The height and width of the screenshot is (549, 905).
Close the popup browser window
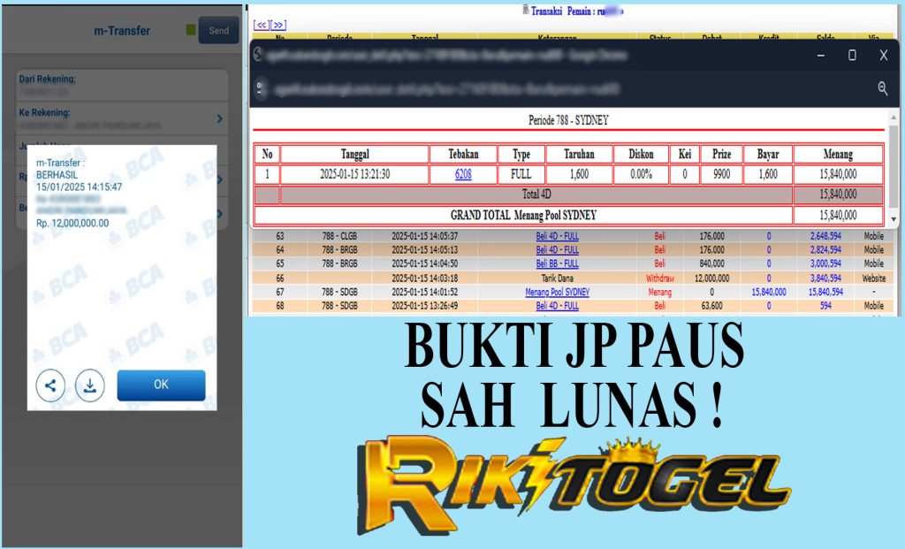(884, 55)
